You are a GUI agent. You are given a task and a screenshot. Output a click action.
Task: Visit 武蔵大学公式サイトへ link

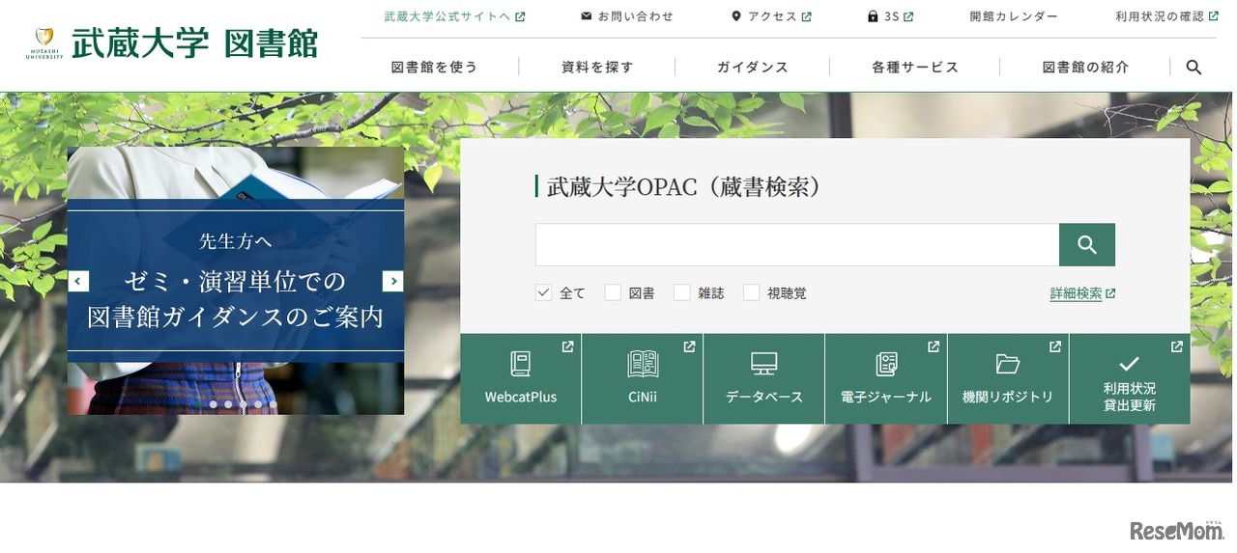[447, 16]
